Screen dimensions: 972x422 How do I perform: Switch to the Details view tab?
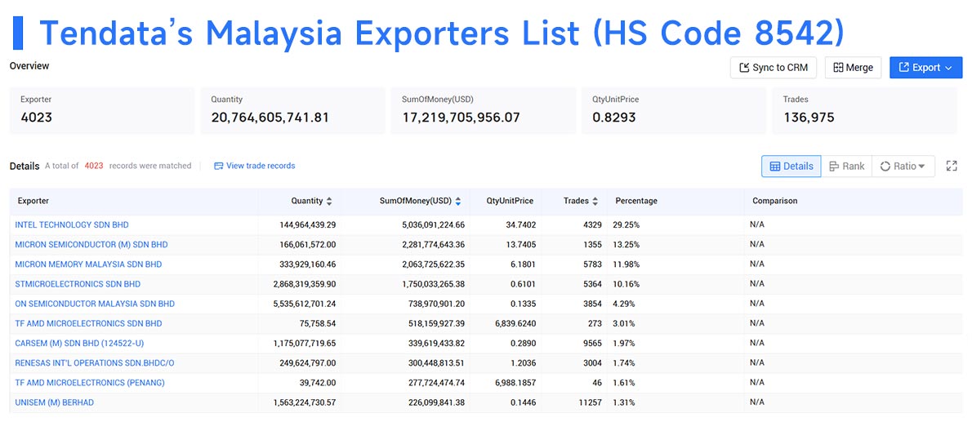click(791, 166)
